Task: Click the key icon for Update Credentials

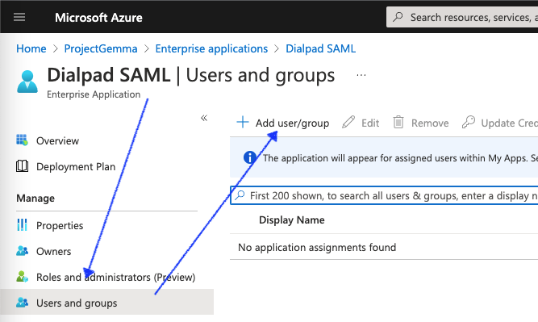Action: [469, 122]
